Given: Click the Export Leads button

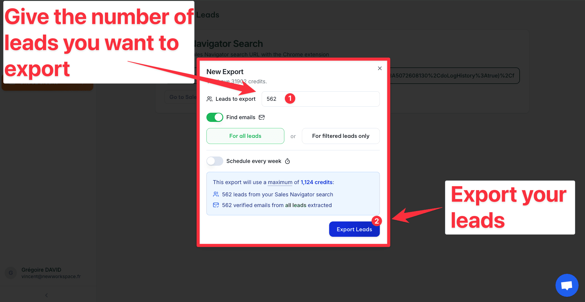Looking at the screenshot, I should tap(354, 229).
